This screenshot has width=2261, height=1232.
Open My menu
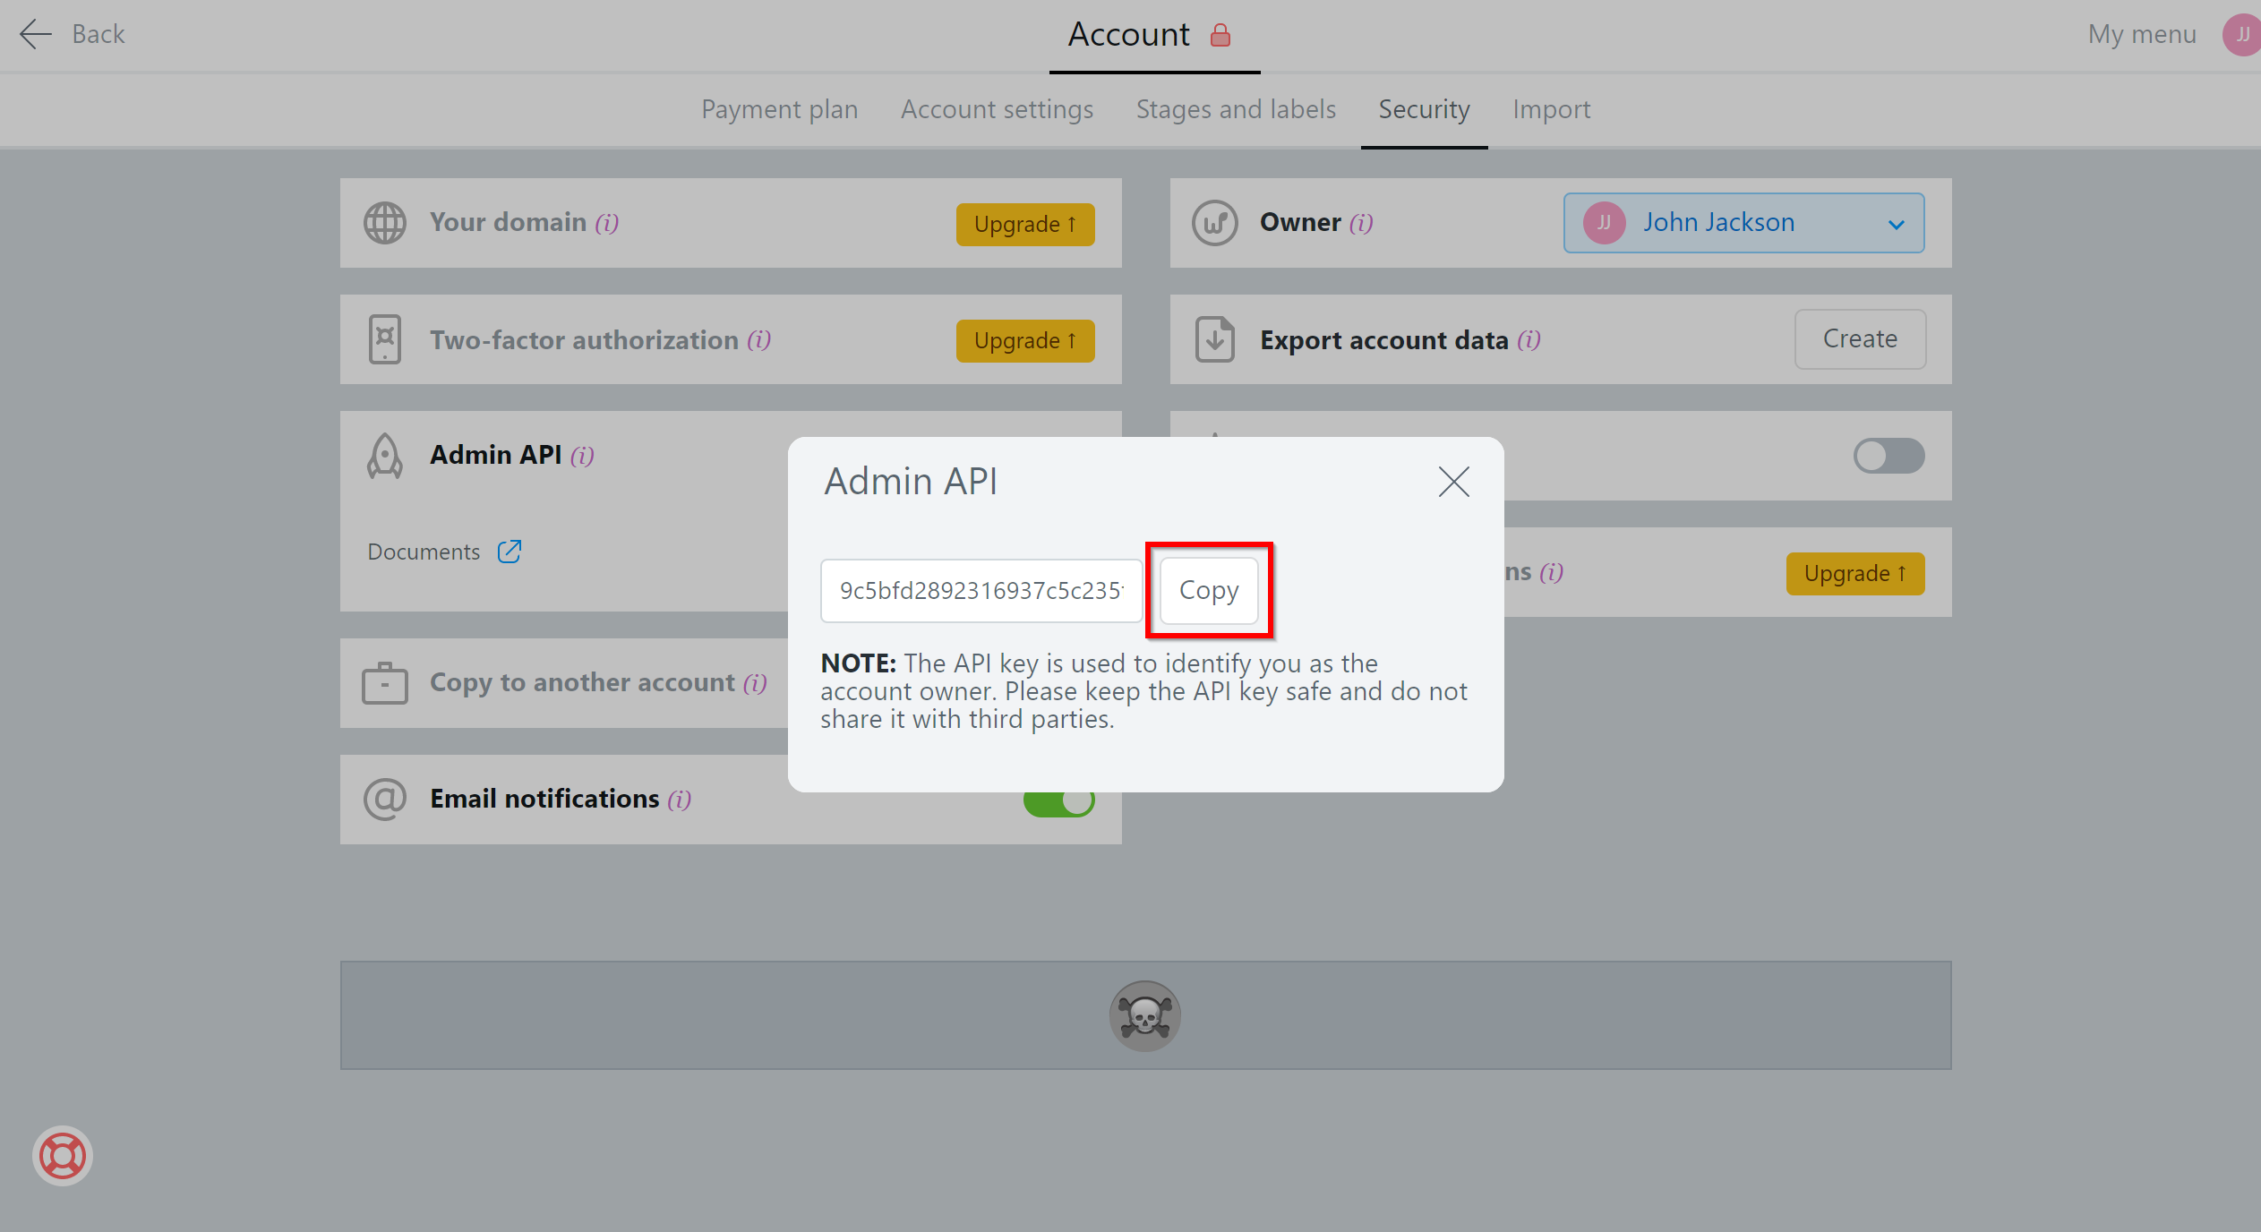[2143, 34]
